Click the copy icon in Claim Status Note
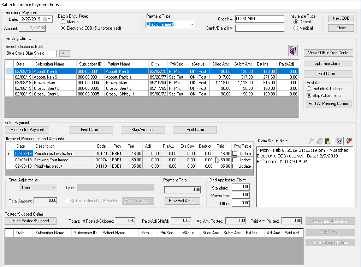Viewport: 361px width, 267px height. pyautogui.click(x=320, y=141)
